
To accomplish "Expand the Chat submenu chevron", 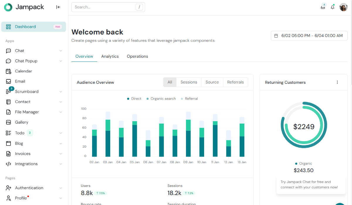I will click(61, 51).
